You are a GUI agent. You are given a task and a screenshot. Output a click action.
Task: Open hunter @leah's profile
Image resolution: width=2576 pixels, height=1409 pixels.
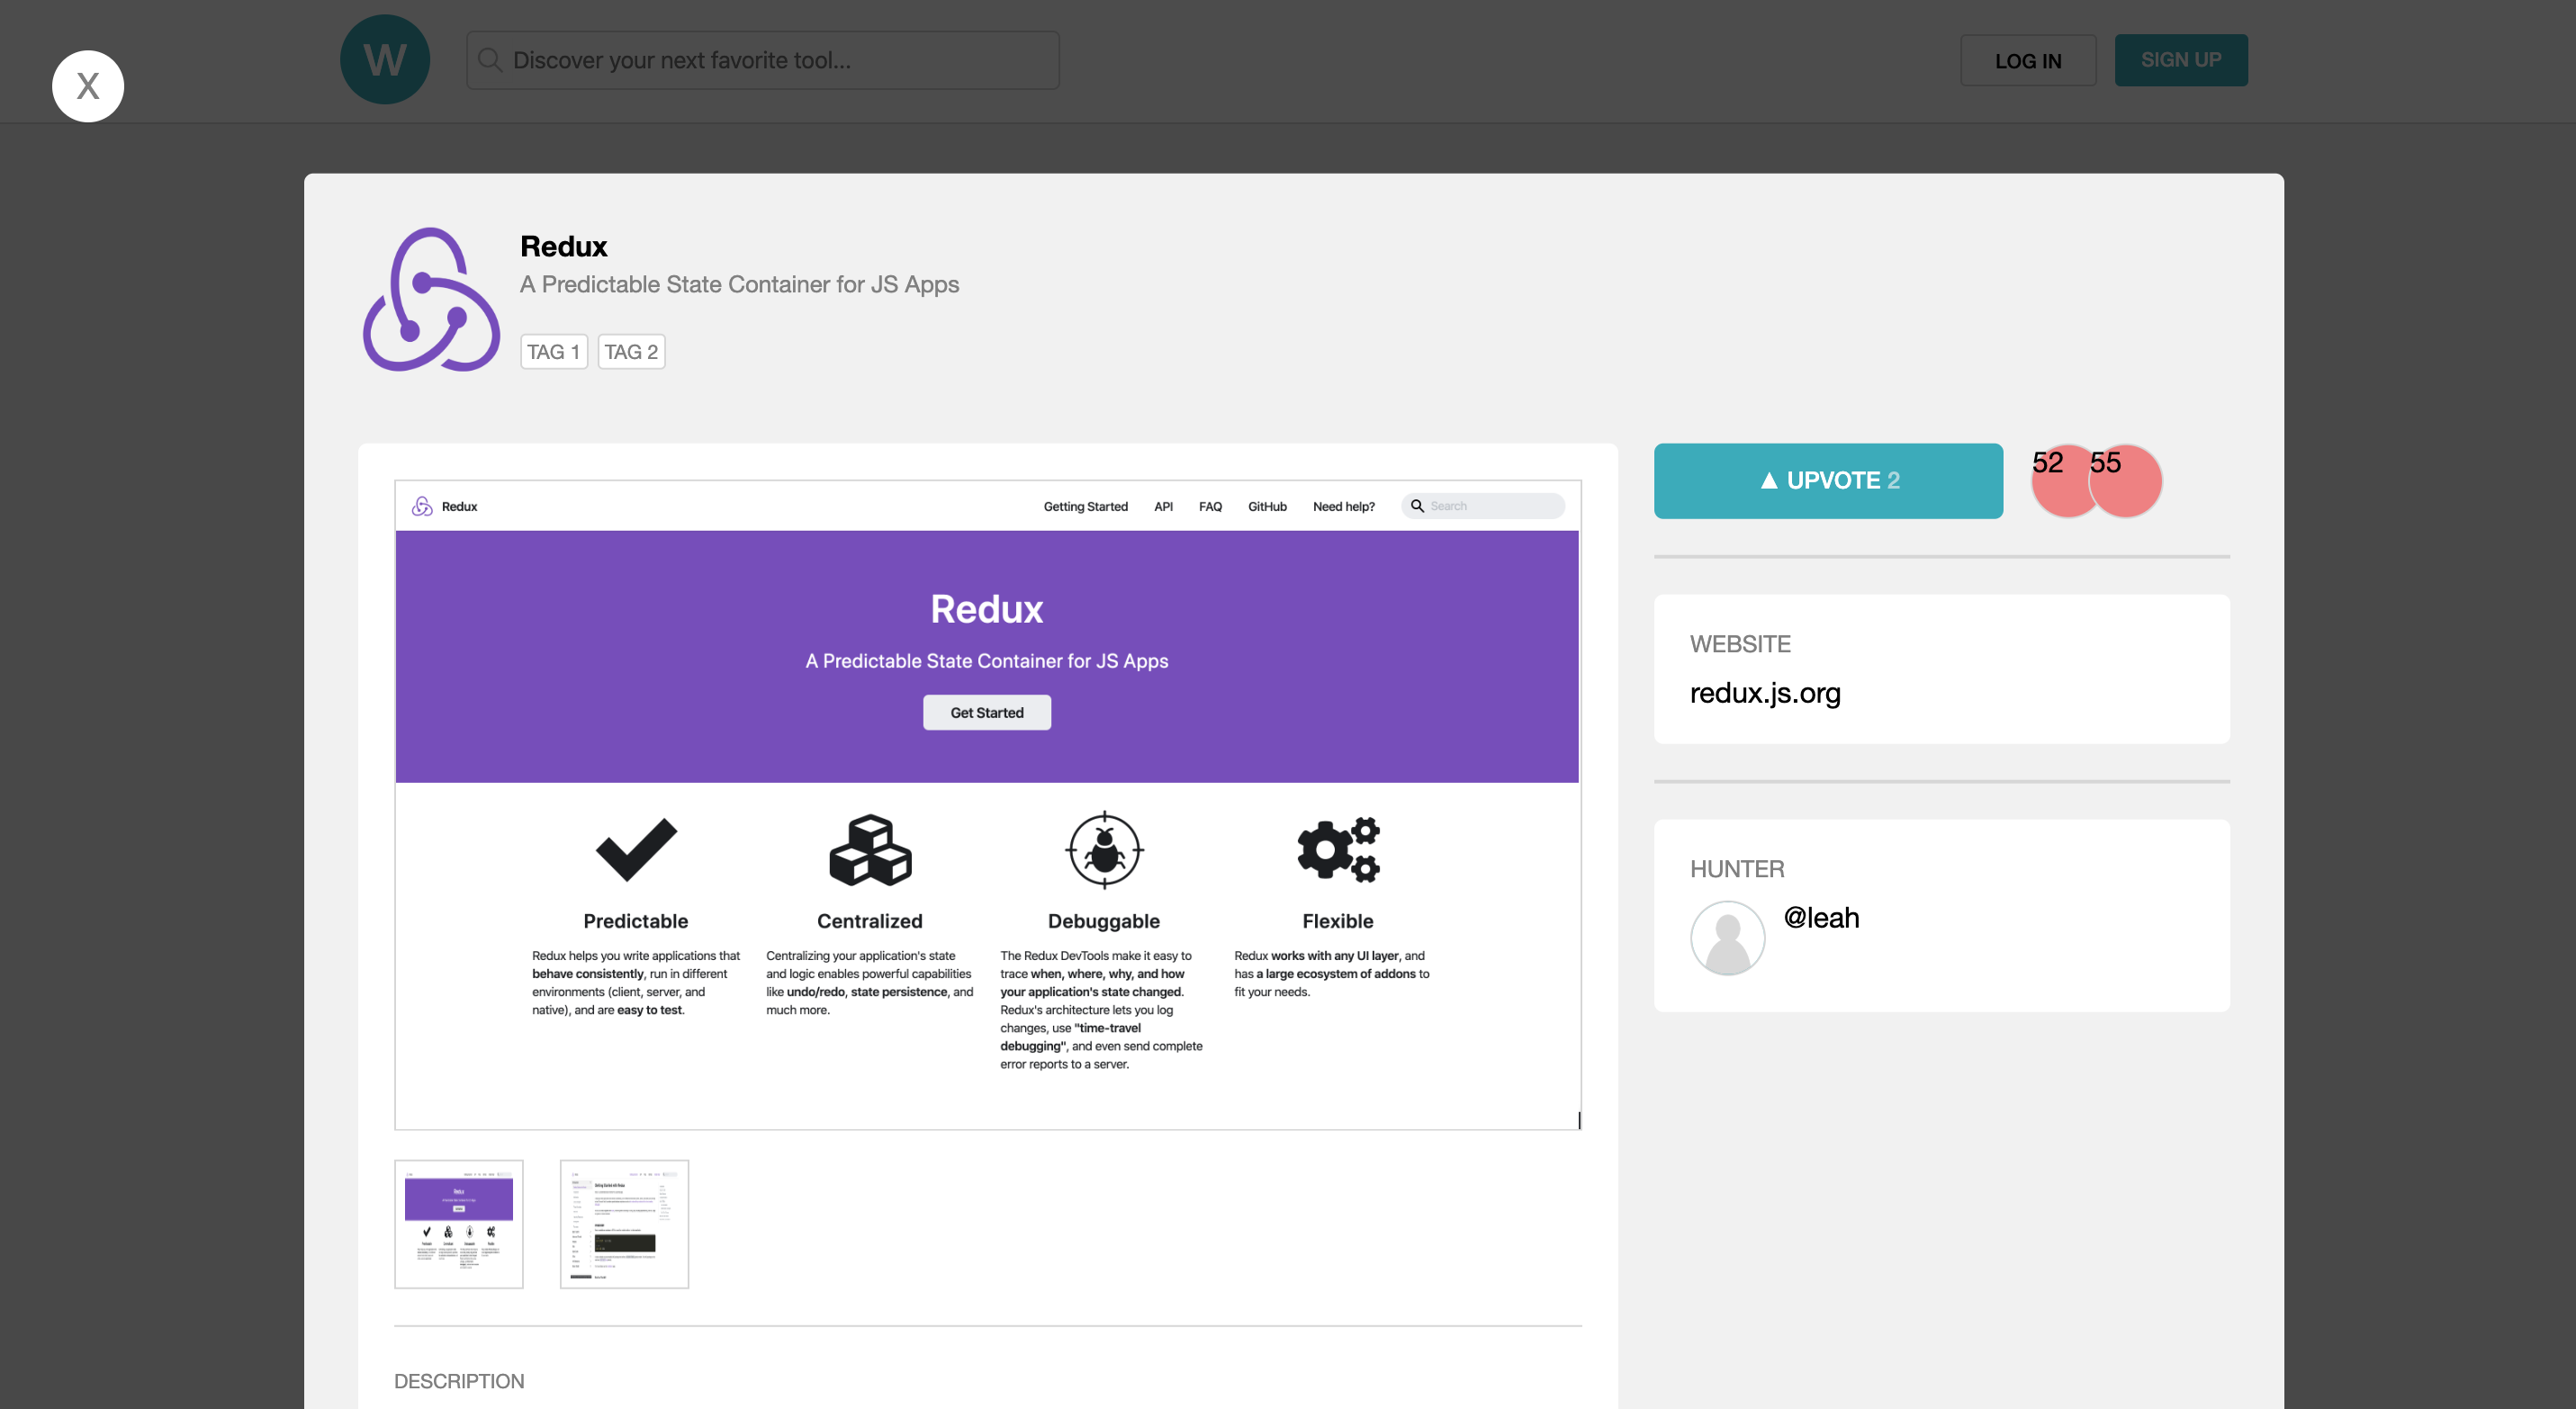1821,918
